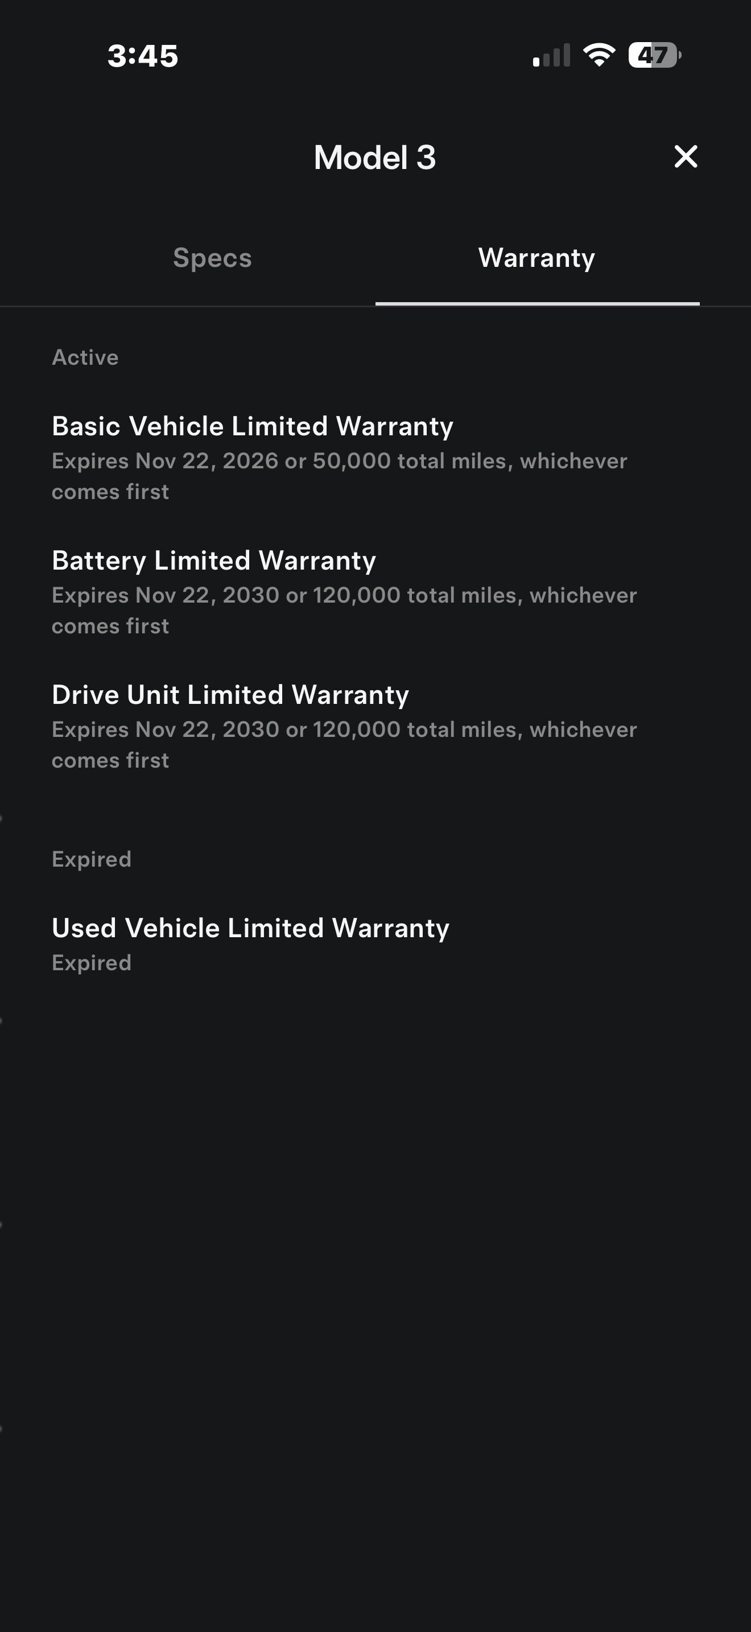Tap expiry details under Drive Unit Warranty
This screenshot has height=1632, width=751.
(344, 744)
